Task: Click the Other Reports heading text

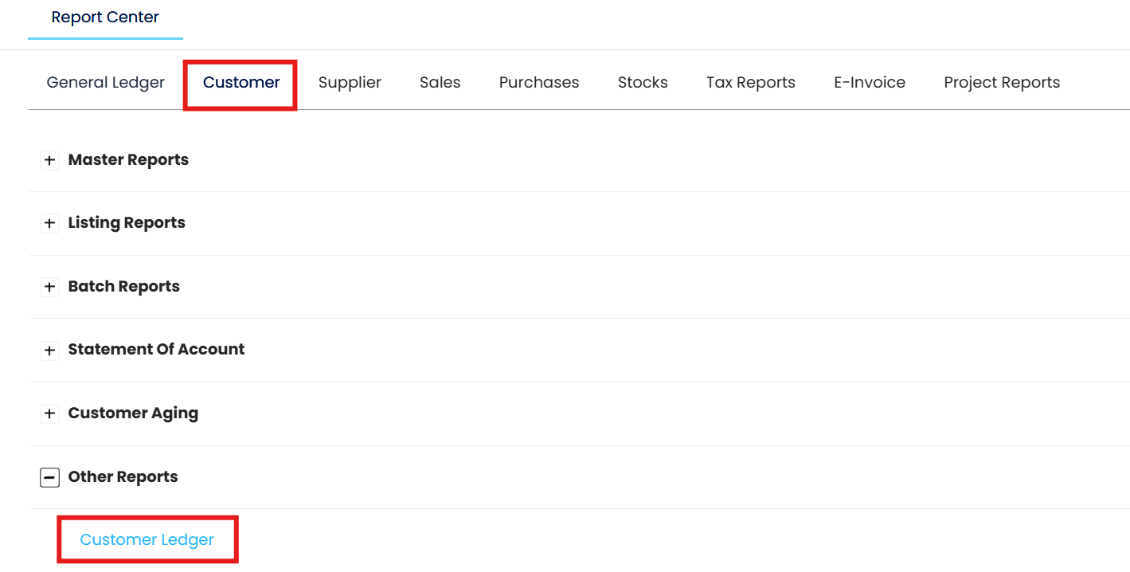Action: tap(123, 476)
